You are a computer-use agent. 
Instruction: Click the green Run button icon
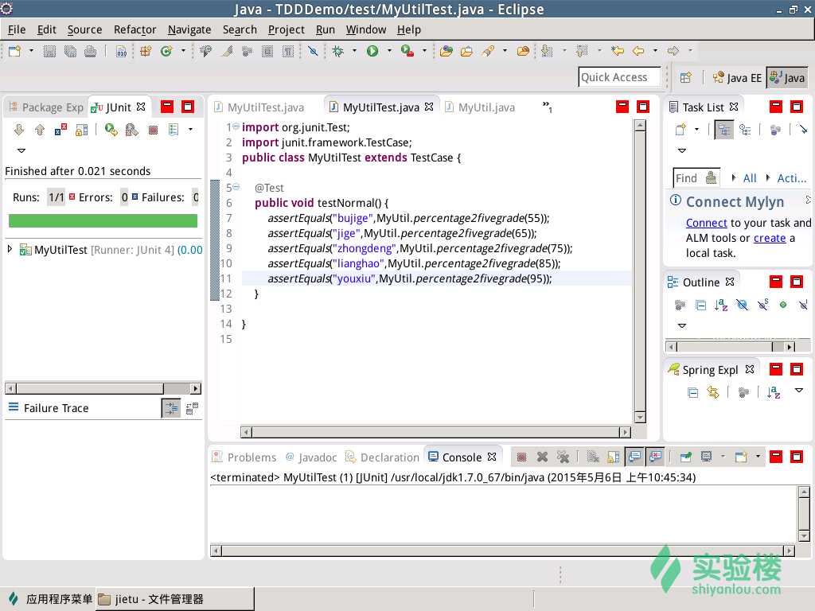tap(372, 51)
